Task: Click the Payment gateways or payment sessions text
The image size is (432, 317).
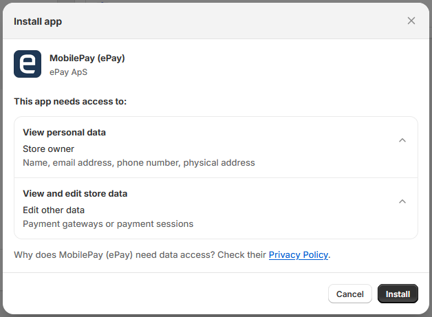Action: click(108, 223)
